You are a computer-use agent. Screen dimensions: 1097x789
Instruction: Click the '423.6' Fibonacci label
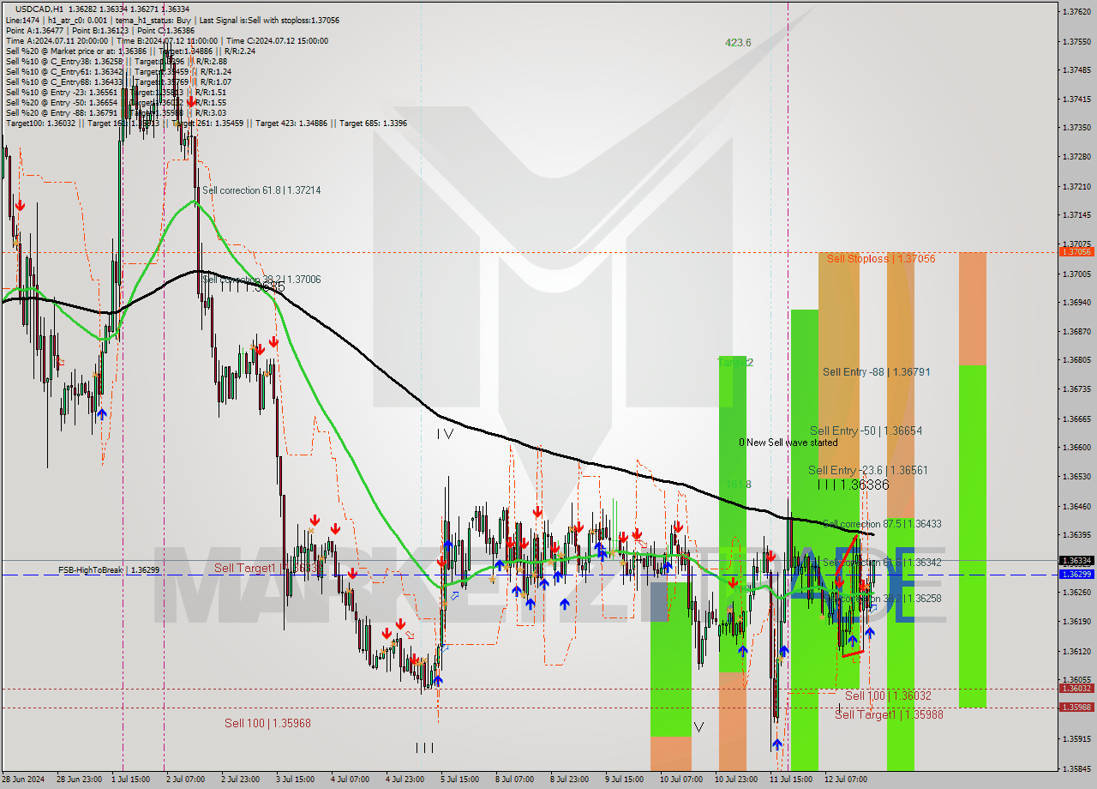click(x=738, y=42)
